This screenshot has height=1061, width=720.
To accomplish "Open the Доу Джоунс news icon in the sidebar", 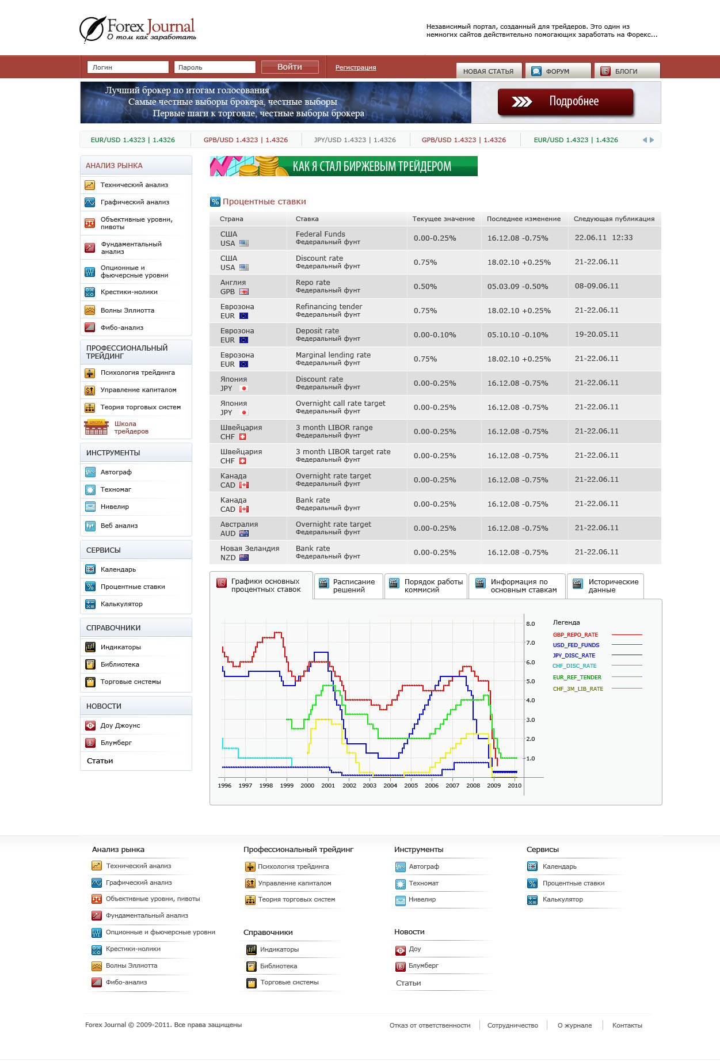I will point(90,725).
